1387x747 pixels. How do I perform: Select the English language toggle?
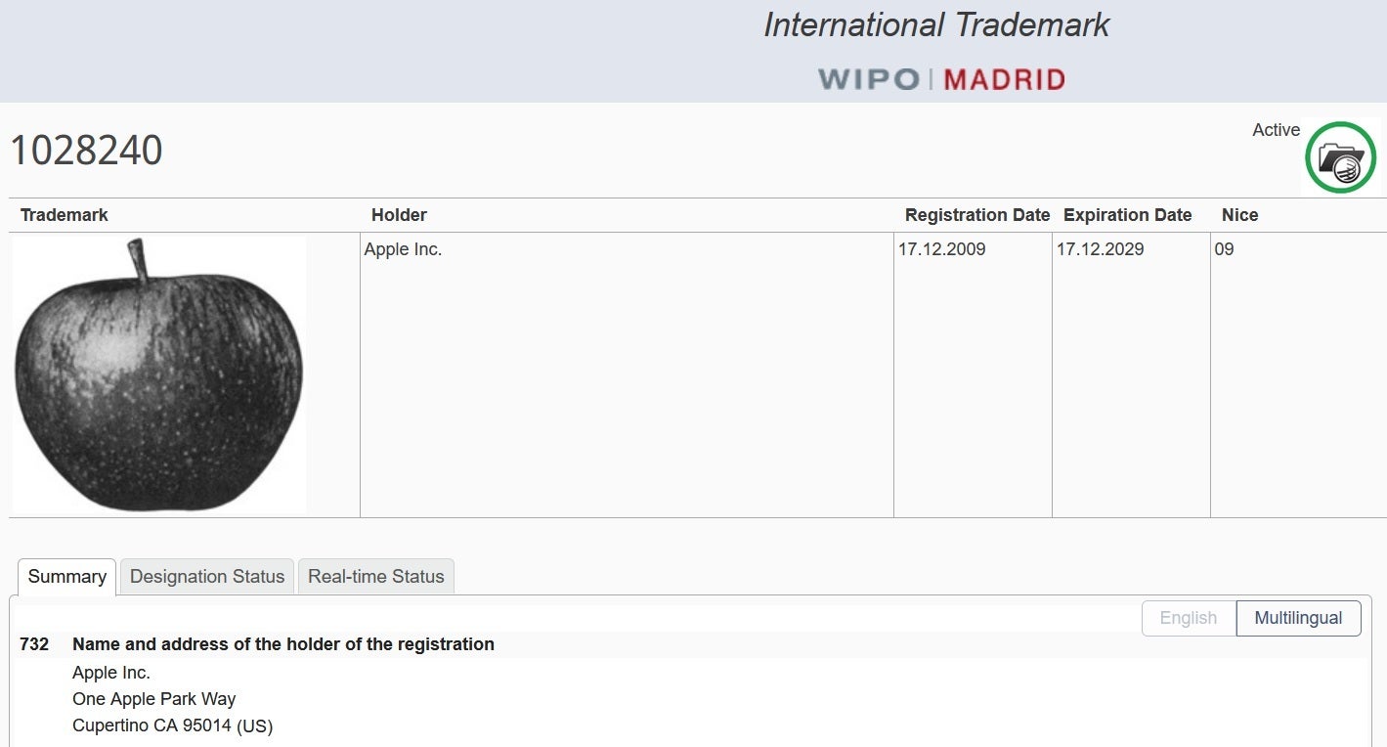pos(1189,618)
